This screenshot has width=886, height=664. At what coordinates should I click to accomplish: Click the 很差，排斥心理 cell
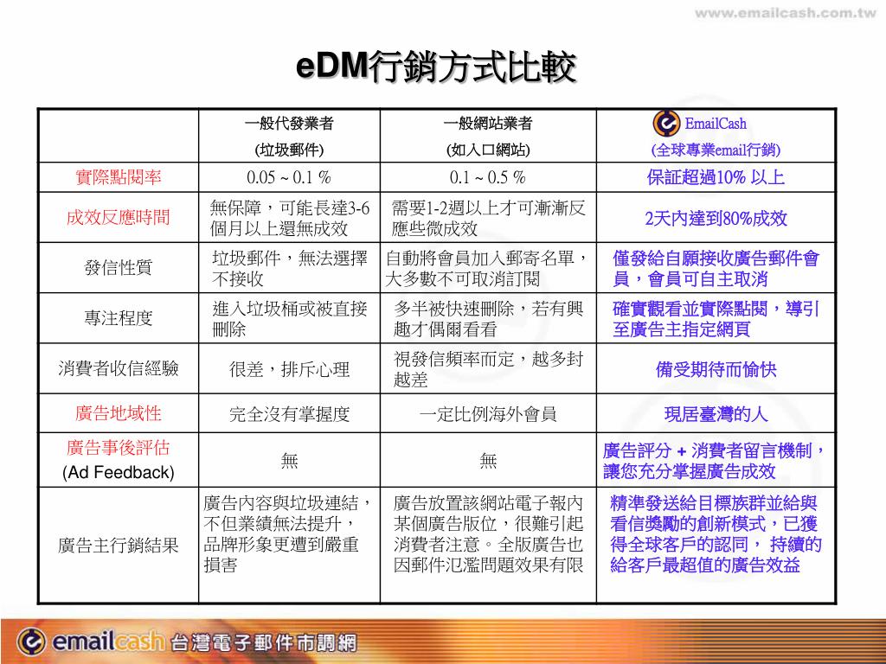click(x=289, y=369)
